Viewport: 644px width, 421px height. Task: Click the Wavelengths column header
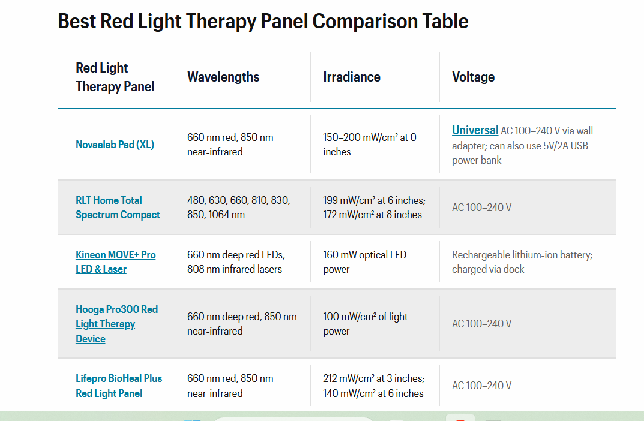click(223, 77)
